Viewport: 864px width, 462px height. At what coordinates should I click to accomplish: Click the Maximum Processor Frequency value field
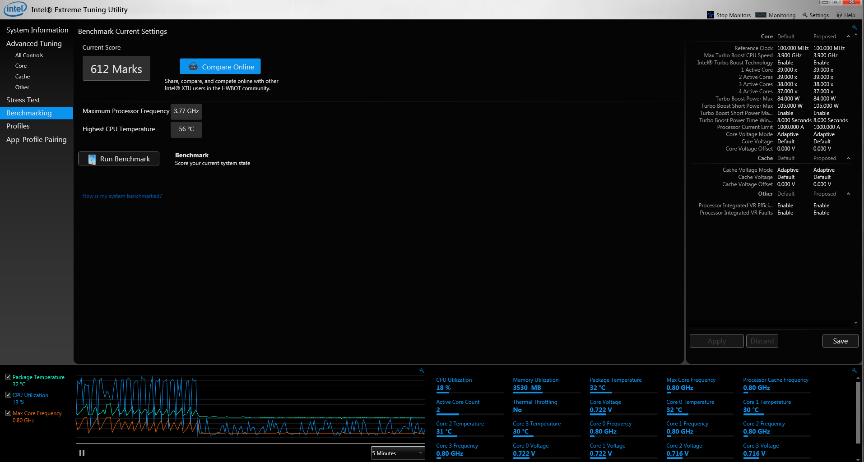point(186,111)
